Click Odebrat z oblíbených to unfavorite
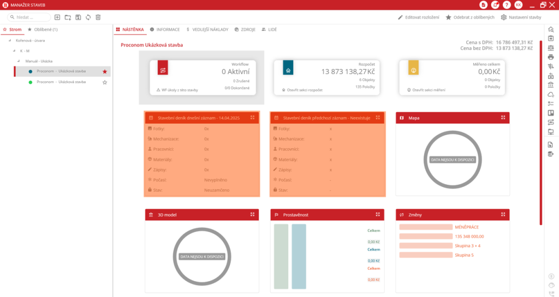The height and width of the screenshot is (297, 559). [x=470, y=17]
